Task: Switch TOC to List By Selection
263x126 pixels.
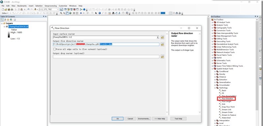Action: click(x=11, y=20)
